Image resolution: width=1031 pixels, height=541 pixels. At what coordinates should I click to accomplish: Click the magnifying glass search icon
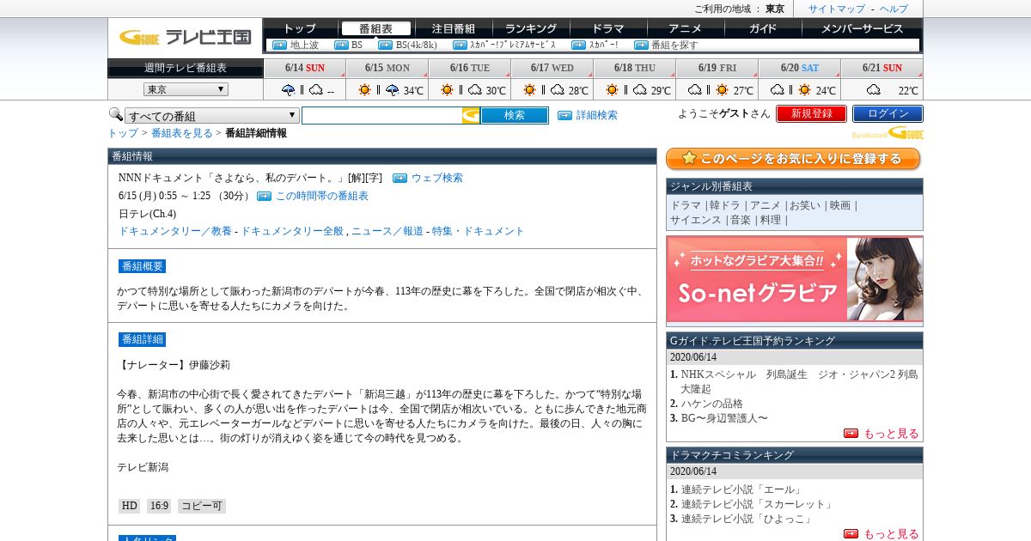(x=115, y=114)
